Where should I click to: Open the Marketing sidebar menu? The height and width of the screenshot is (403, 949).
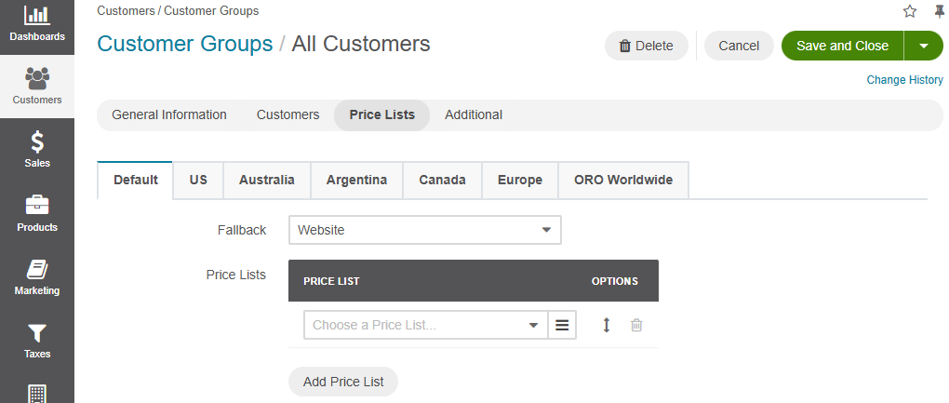click(37, 276)
